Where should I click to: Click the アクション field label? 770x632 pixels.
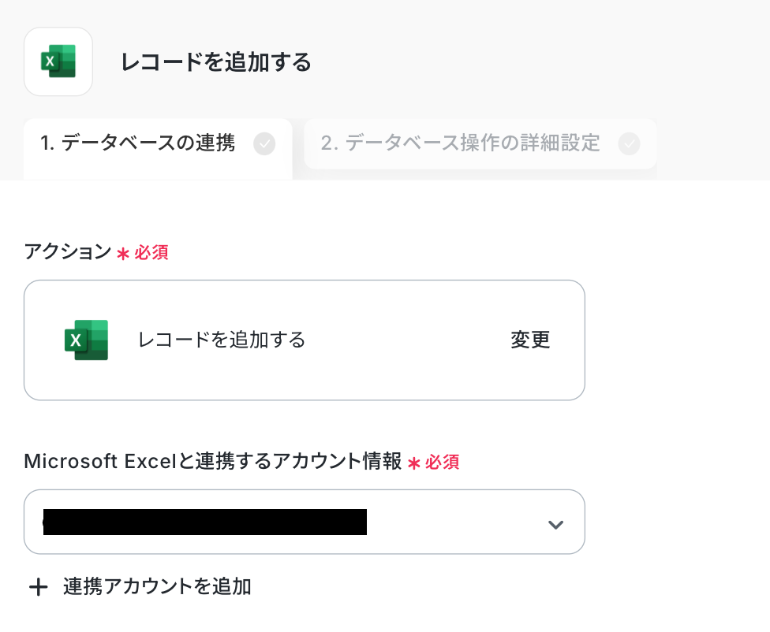point(68,252)
